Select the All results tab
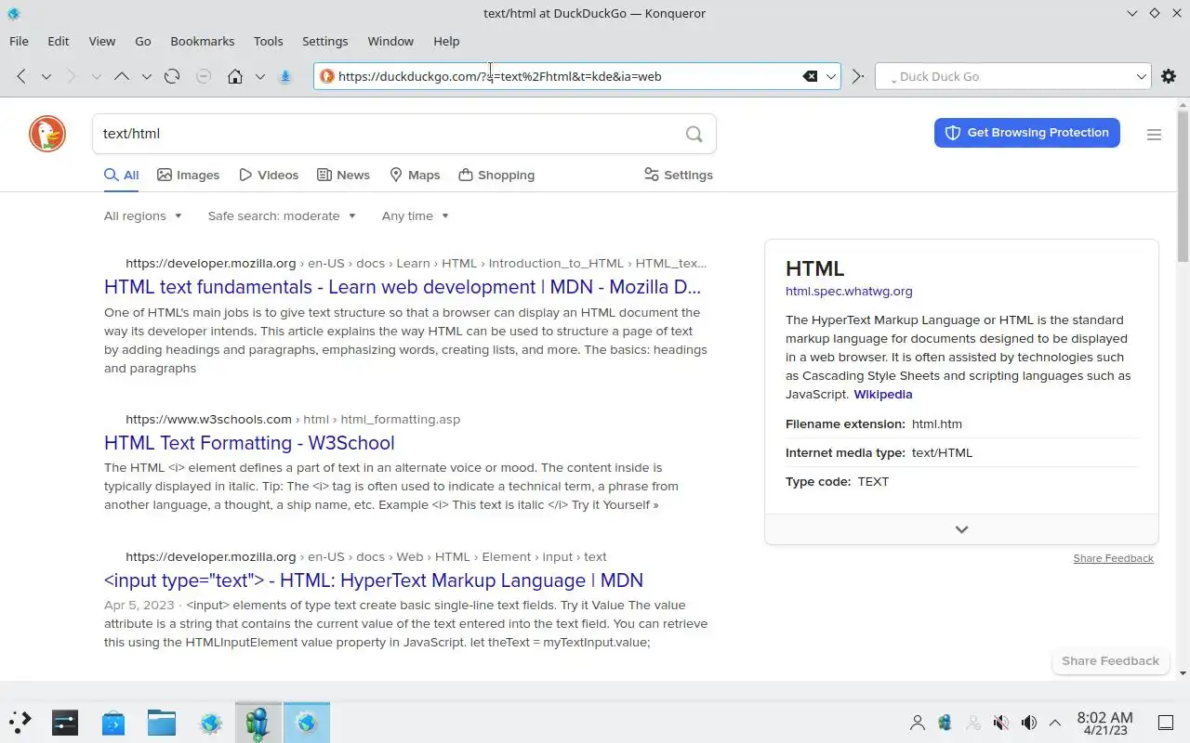1190x743 pixels. [x=122, y=175]
